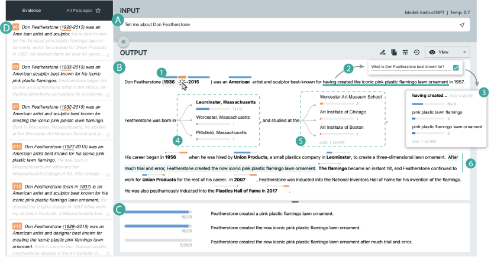
Task: Click The flamingo phrase in output
Action: [x=332, y=168]
